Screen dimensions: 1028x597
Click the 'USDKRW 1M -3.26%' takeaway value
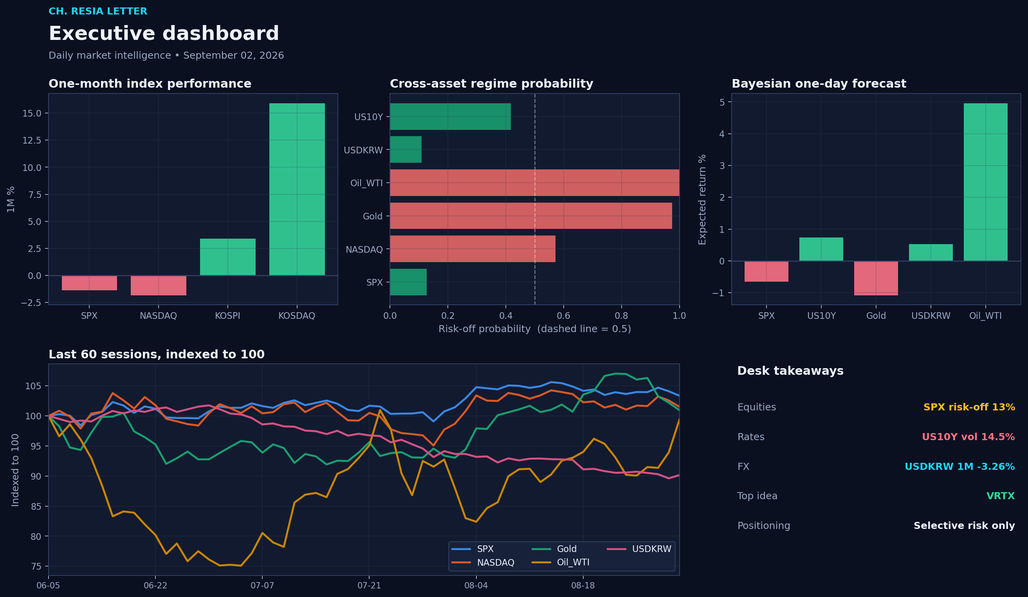[x=959, y=466]
